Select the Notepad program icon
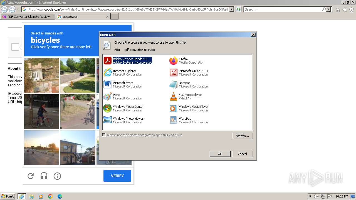356x200 pixels. 173,84
